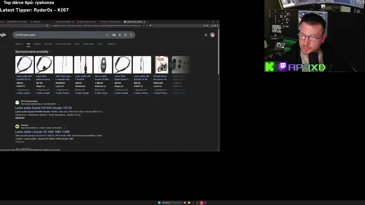Click Lanko sytiče JMT 859 Kč product image
This screenshot has width=365, height=205.
point(142,65)
